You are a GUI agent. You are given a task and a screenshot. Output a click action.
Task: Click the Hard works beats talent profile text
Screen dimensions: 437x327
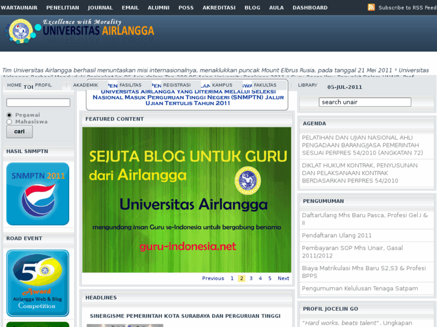341,323
